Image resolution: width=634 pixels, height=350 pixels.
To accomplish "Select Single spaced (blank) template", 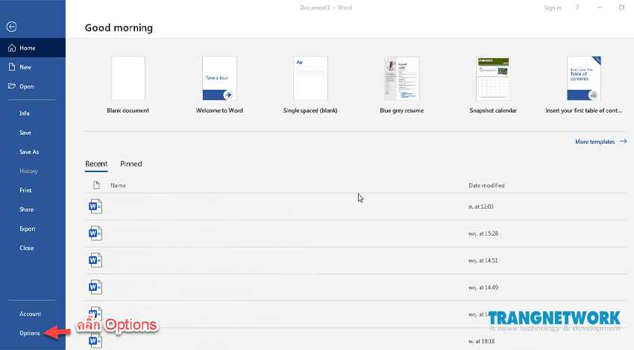I will (310, 85).
